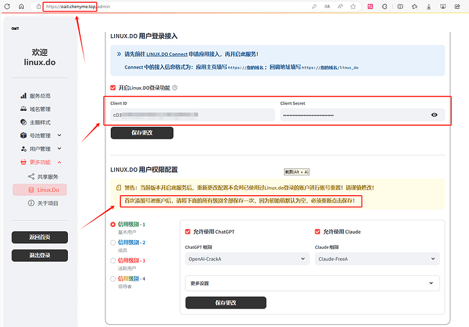Open 主题样式 in sidebar
This screenshot has height=327, width=469.
tap(40, 122)
